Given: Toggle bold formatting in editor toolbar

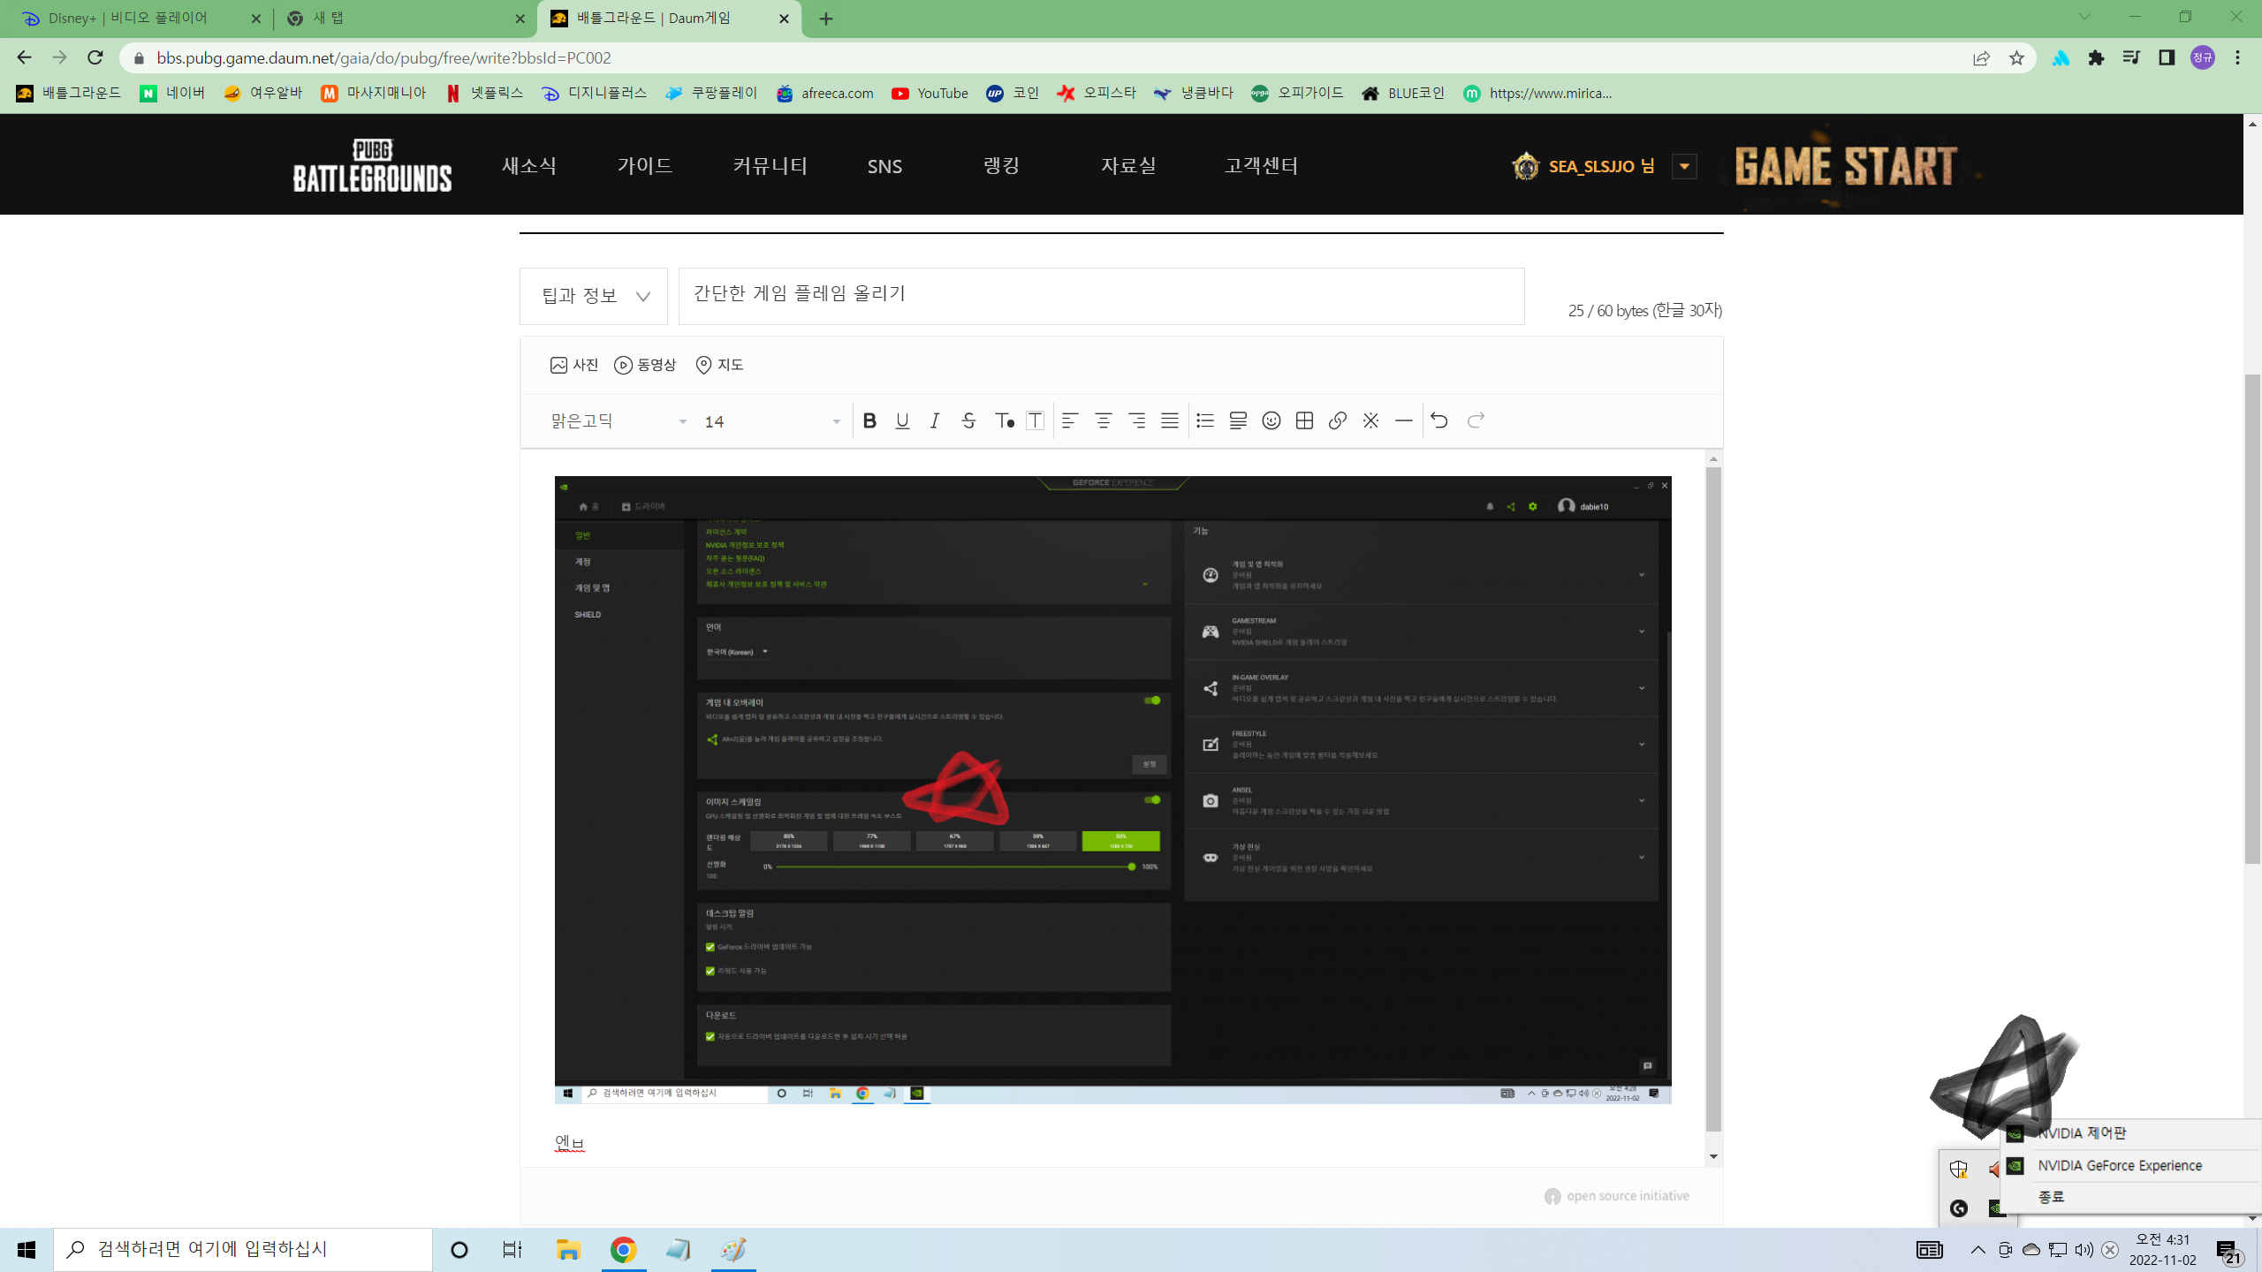Looking at the screenshot, I should [869, 420].
